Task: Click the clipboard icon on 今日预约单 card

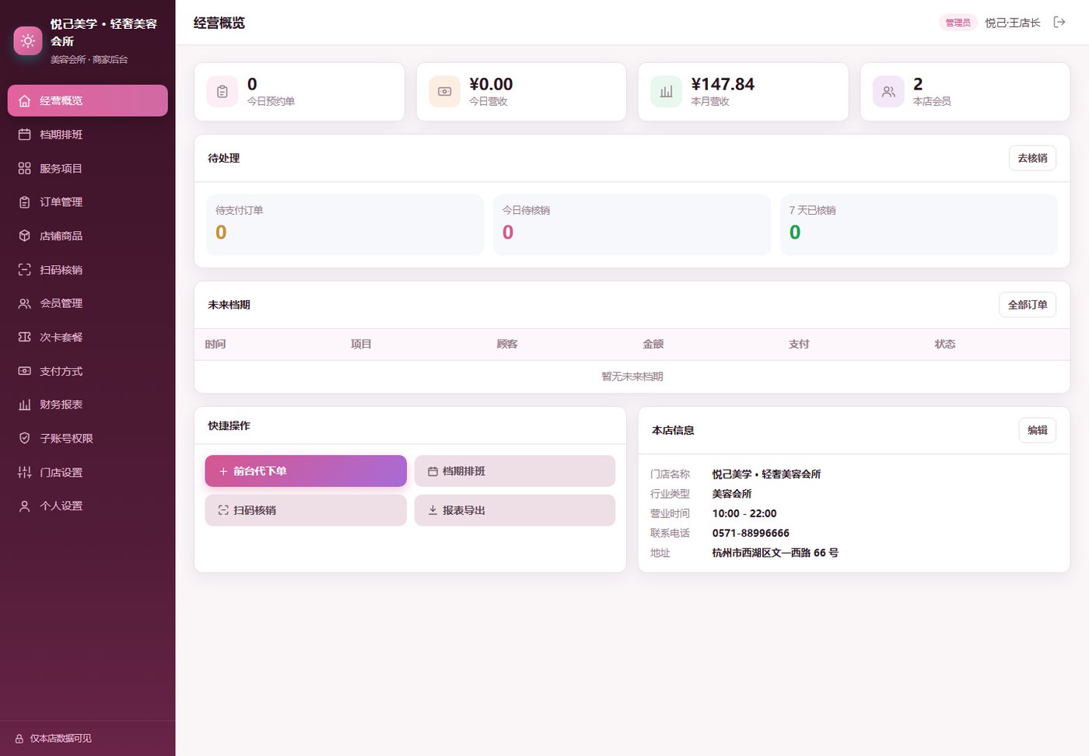Action: 222,92
